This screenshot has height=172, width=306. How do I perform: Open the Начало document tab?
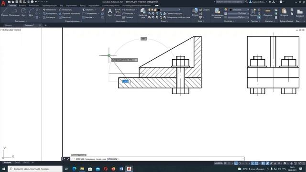[x=9, y=25]
